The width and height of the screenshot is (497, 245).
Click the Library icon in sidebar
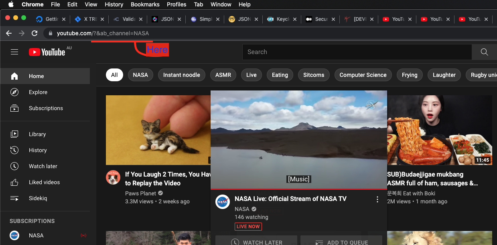(x=14, y=134)
